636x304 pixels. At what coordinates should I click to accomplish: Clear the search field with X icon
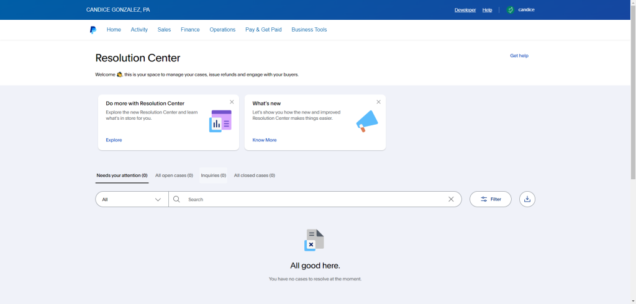pyautogui.click(x=451, y=199)
